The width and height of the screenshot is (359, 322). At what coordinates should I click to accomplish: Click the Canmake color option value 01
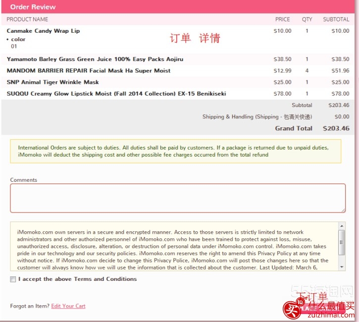tap(14, 47)
